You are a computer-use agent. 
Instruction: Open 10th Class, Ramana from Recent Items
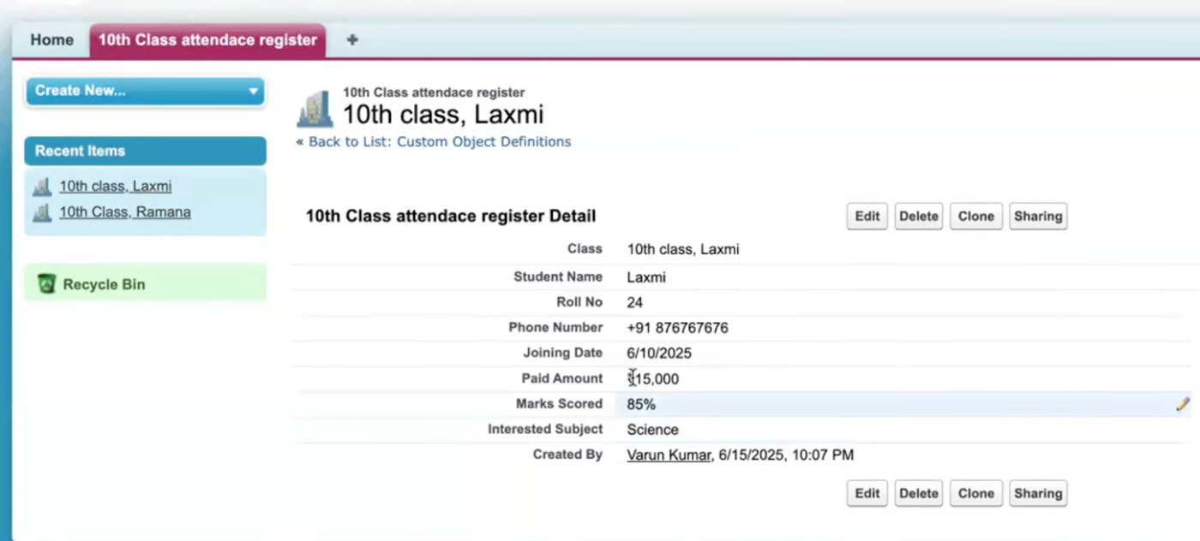pyautogui.click(x=125, y=212)
